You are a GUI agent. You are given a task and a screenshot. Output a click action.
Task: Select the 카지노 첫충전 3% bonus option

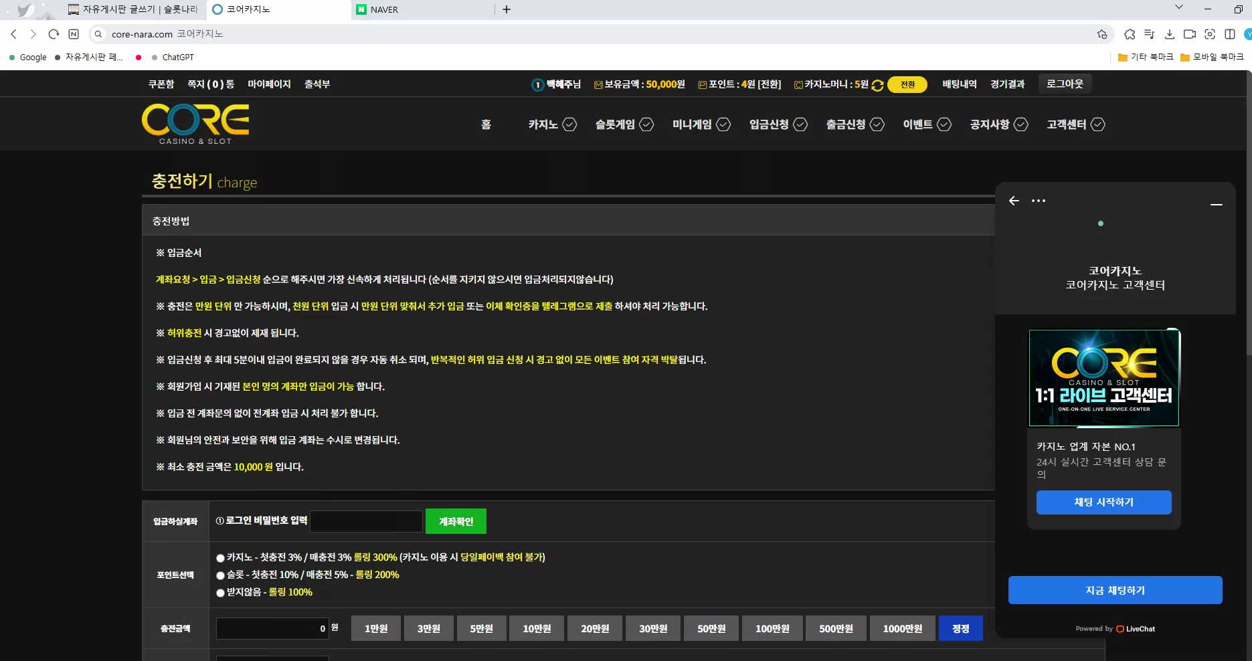tap(220, 558)
